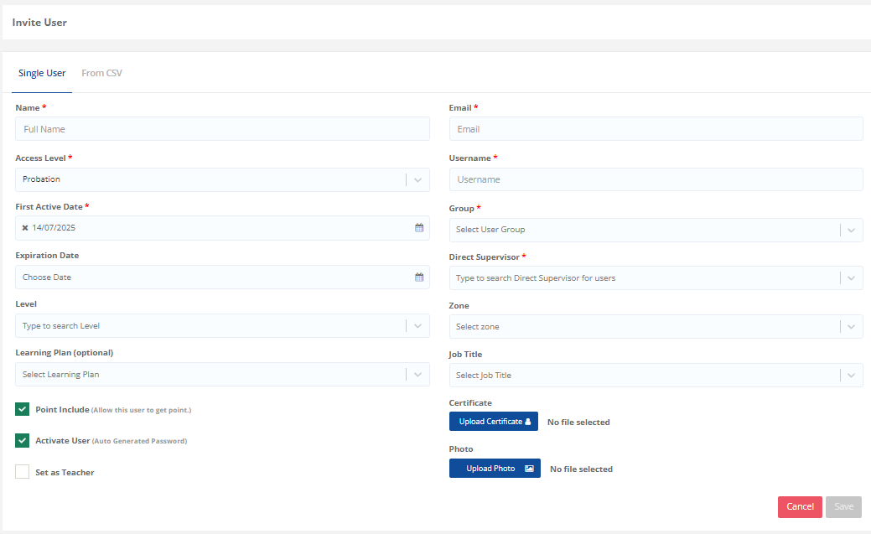Uncheck the Activate User checkbox
Image resolution: width=871 pixels, height=534 pixels.
[x=23, y=441]
